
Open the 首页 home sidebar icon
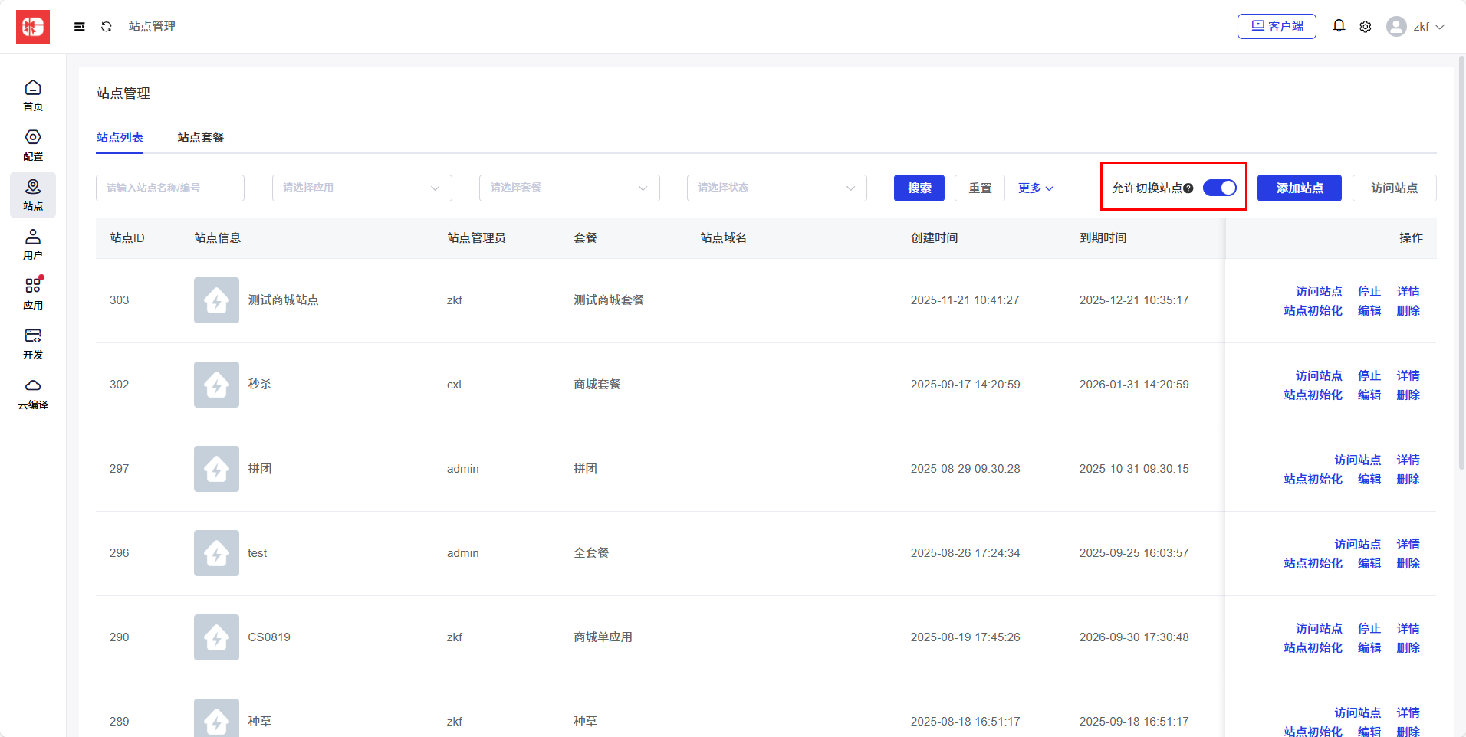pyautogui.click(x=33, y=95)
